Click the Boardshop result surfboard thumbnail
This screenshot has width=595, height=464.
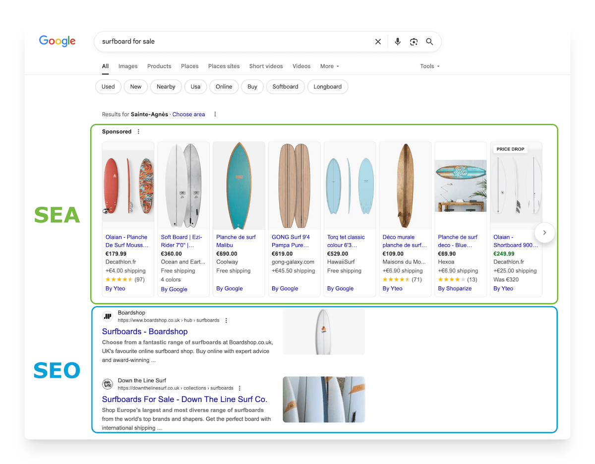324,331
